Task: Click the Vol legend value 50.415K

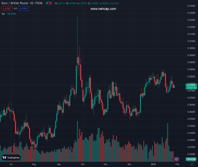Action: [x=11, y=14]
